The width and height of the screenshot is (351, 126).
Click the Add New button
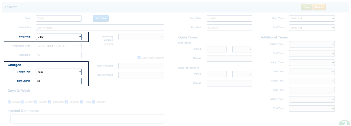(101, 19)
